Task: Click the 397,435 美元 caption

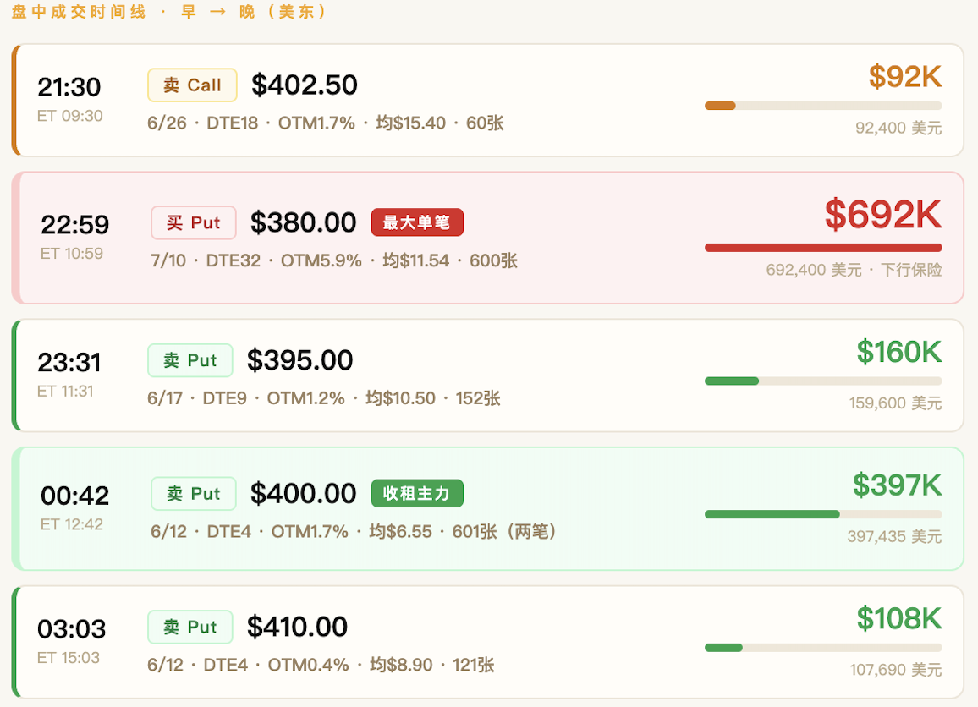Action: coord(894,537)
